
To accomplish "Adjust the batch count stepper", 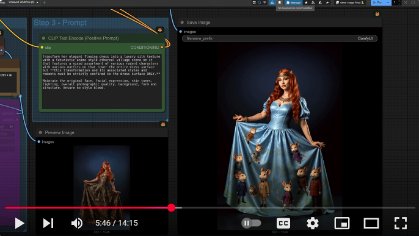I will 399,2.
